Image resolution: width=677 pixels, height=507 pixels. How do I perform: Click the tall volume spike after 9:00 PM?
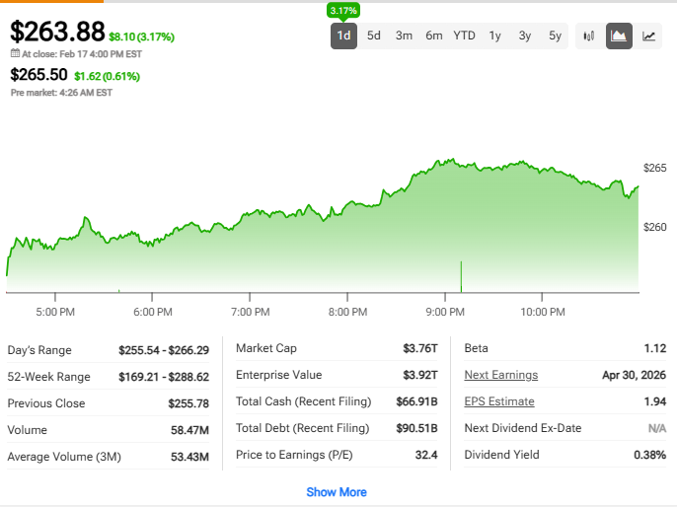pos(461,276)
